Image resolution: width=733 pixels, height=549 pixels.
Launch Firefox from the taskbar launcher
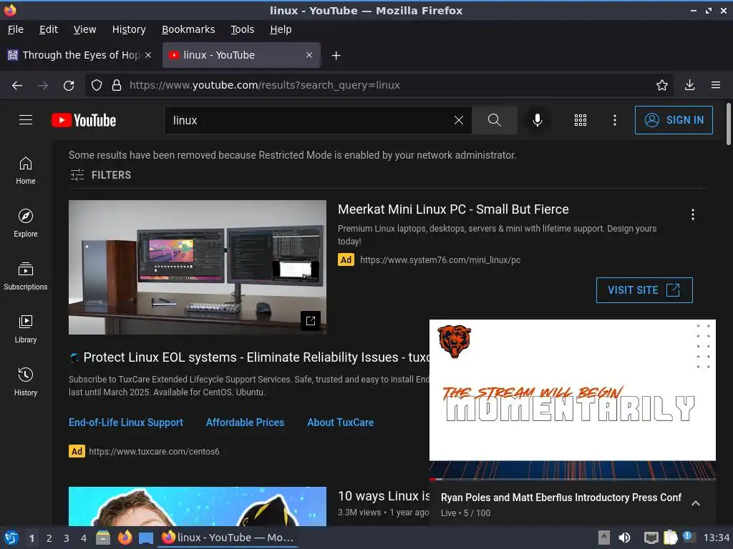pos(125,538)
